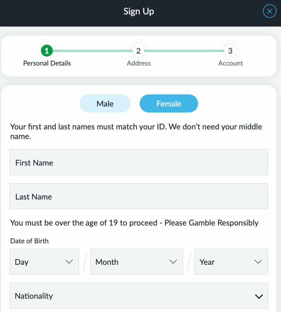Click the green step 1 circle indicator
The height and width of the screenshot is (312, 281).
pos(47,51)
